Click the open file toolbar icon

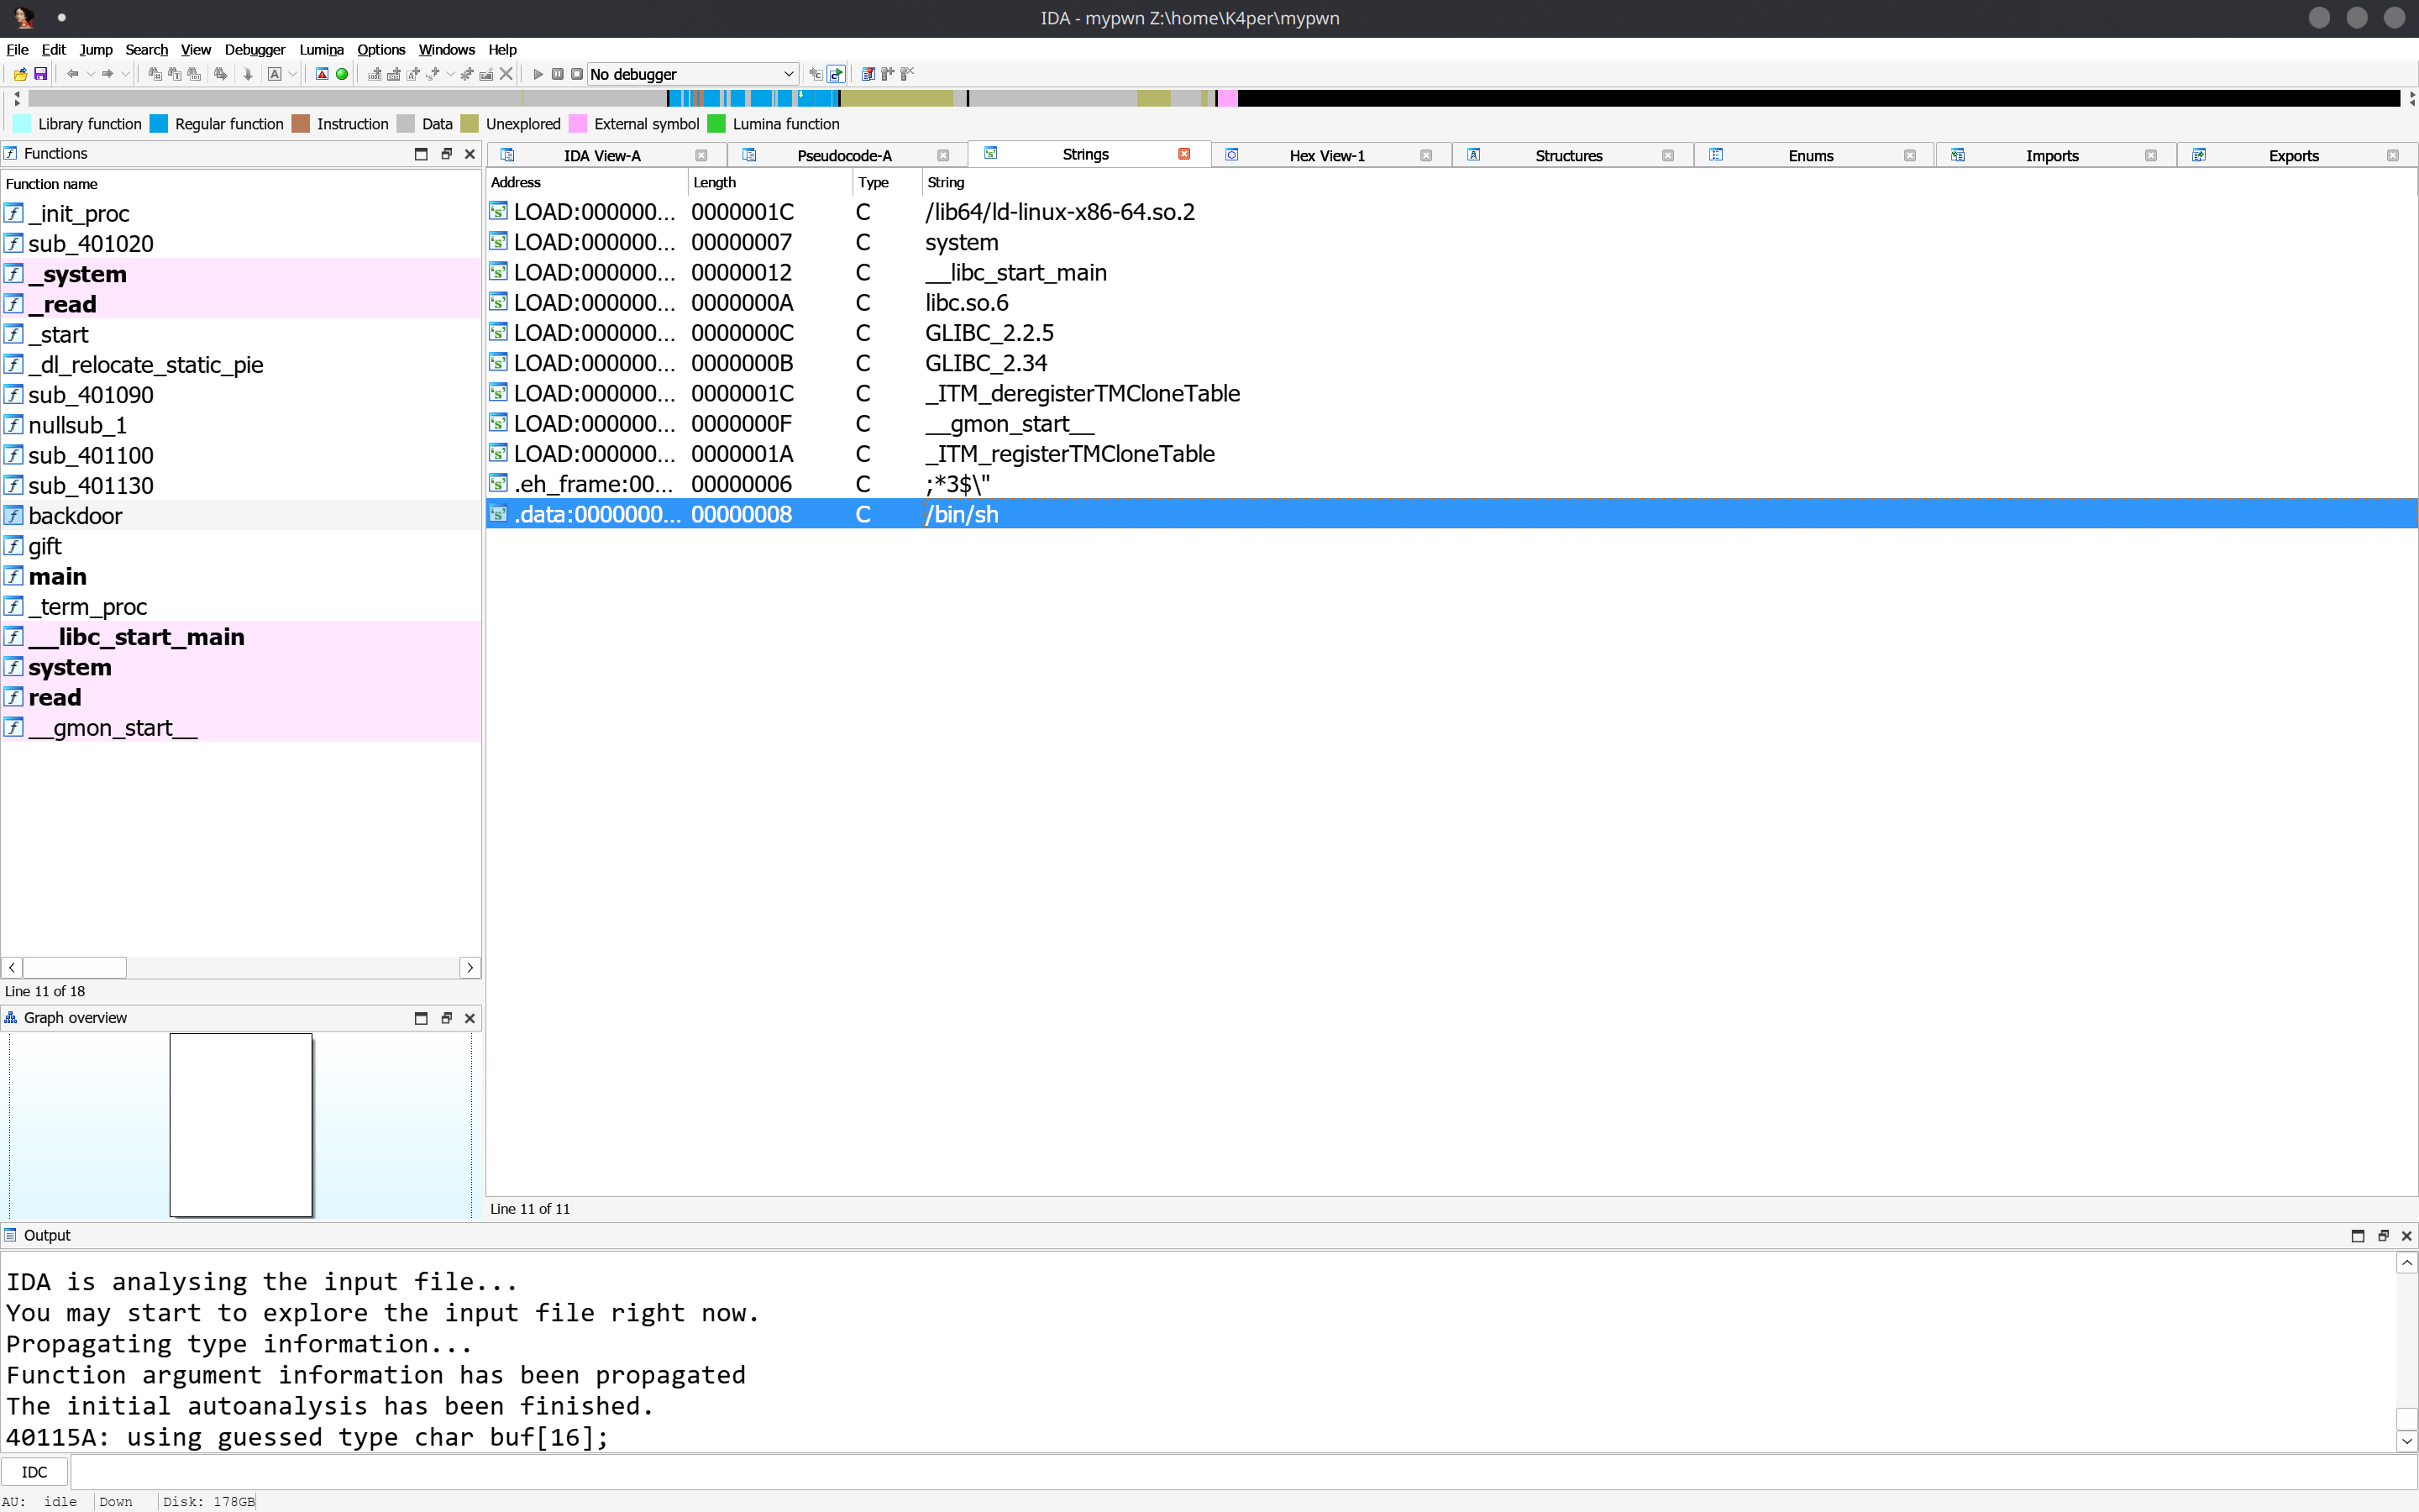click(20, 74)
